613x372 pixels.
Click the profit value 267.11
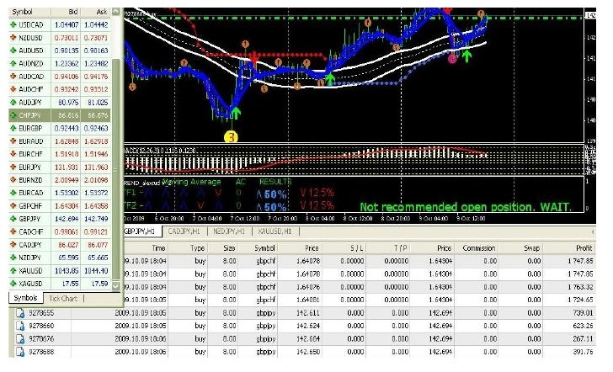(583, 339)
